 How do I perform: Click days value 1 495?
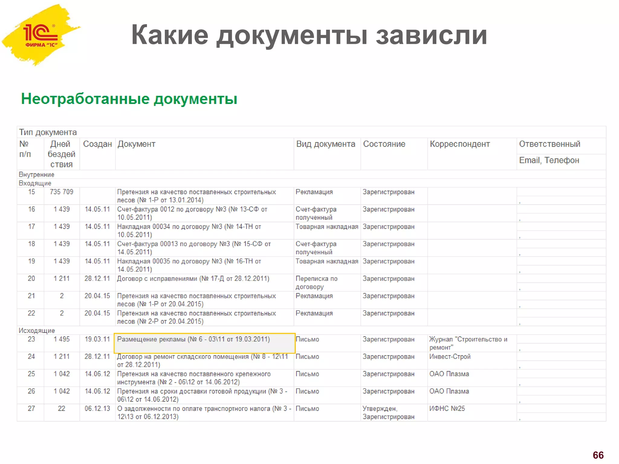pyautogui.click(x=62, y=339)
